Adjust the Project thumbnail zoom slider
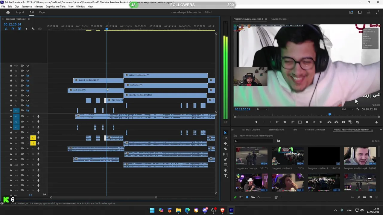383x215 pixels. (259, 197)
